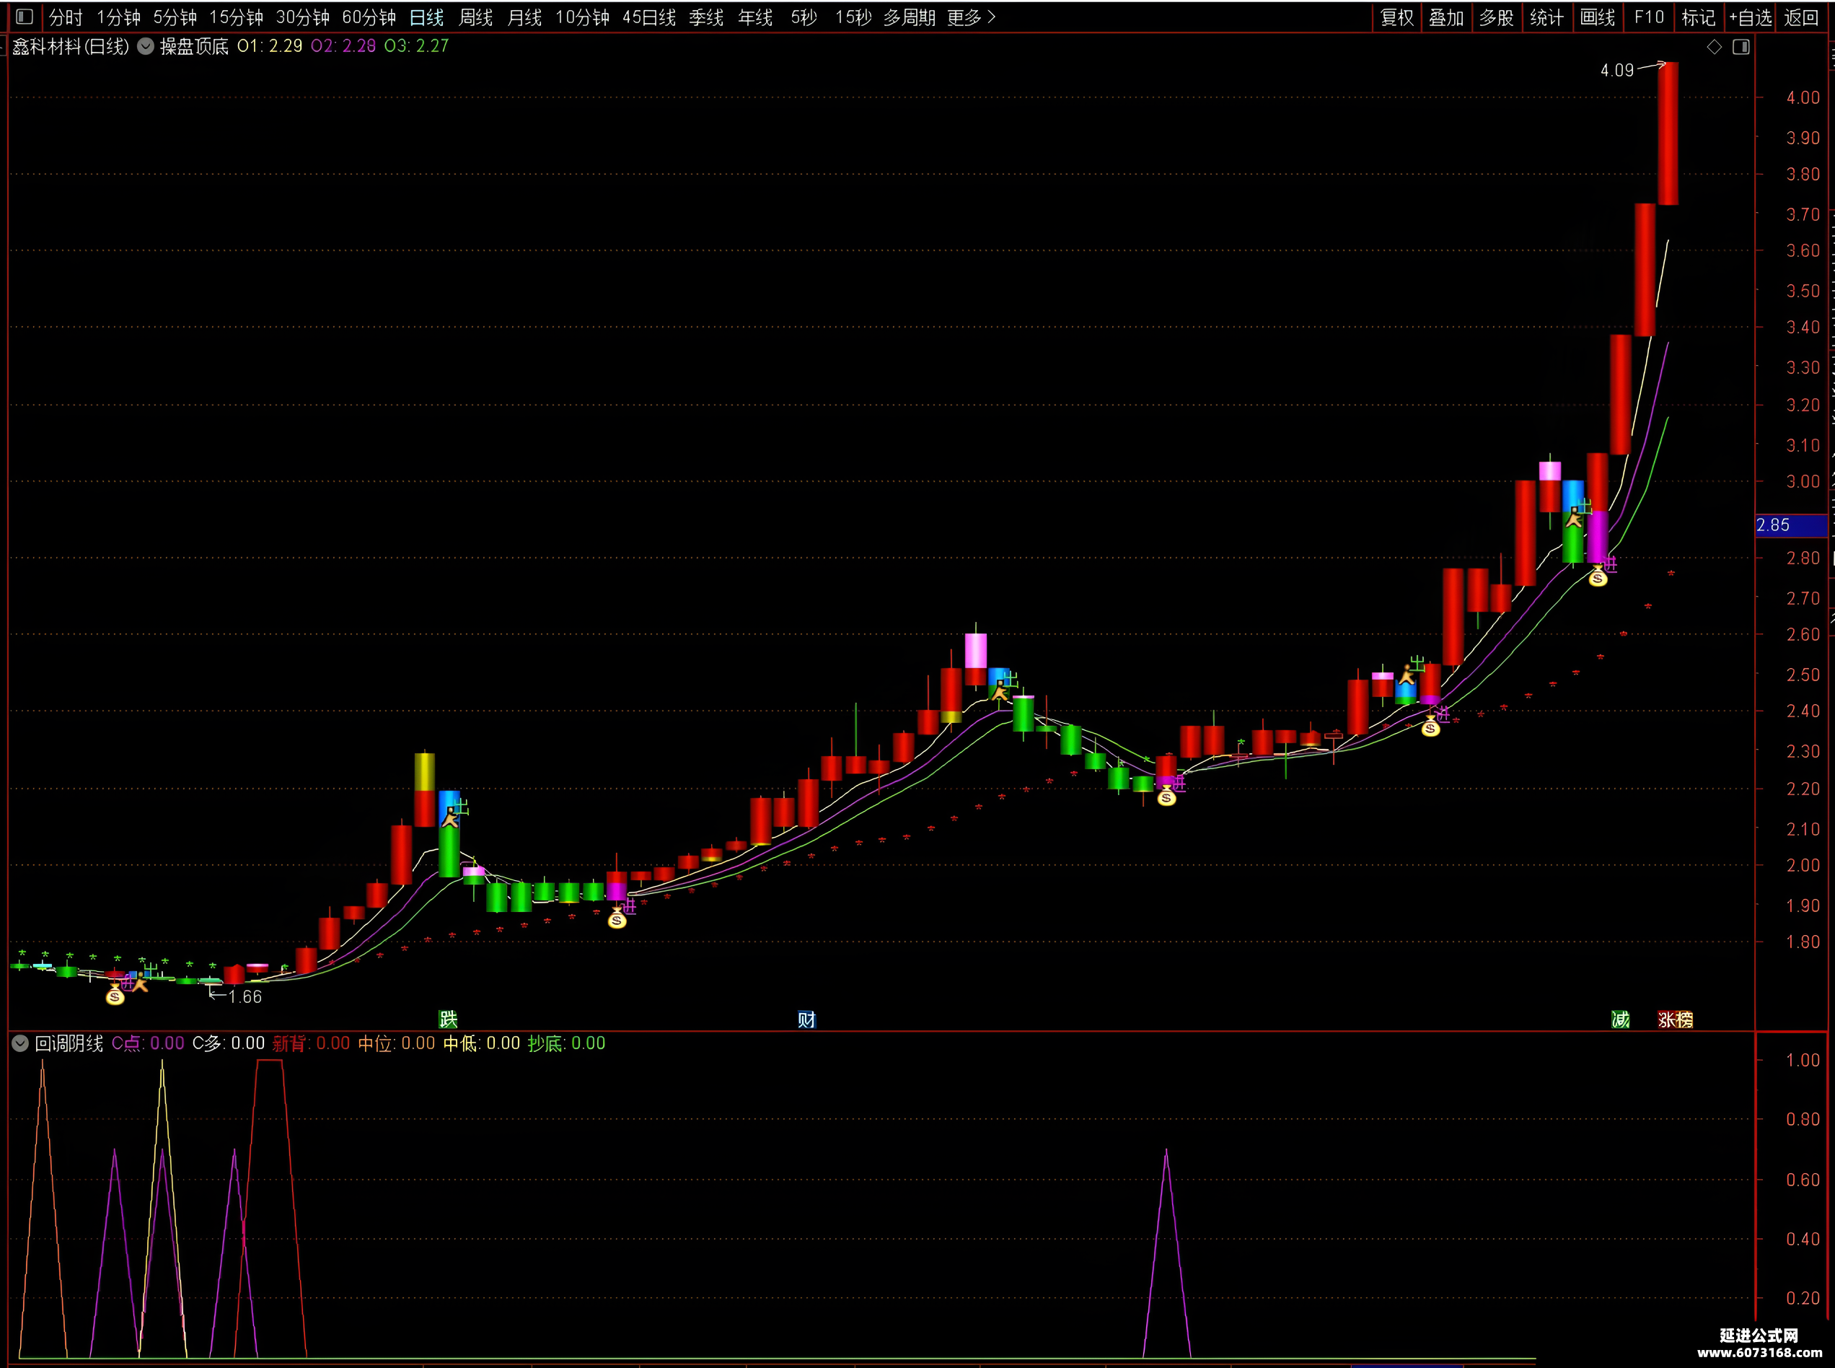
Task: Open the 操盘顶底 indicator dropdown arrow
Action: click(x=146, y=46)
